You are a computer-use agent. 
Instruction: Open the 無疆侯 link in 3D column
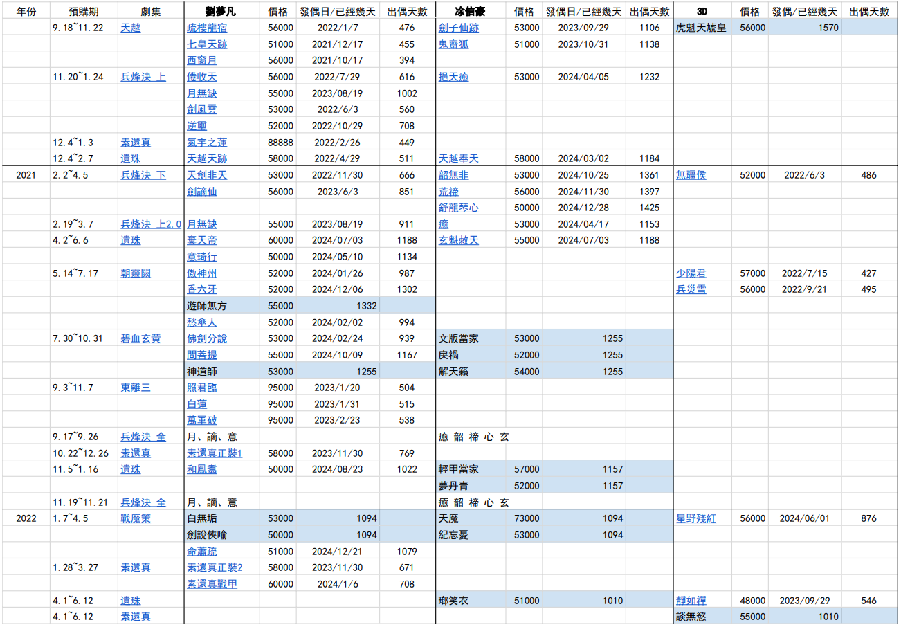point(691,175)
